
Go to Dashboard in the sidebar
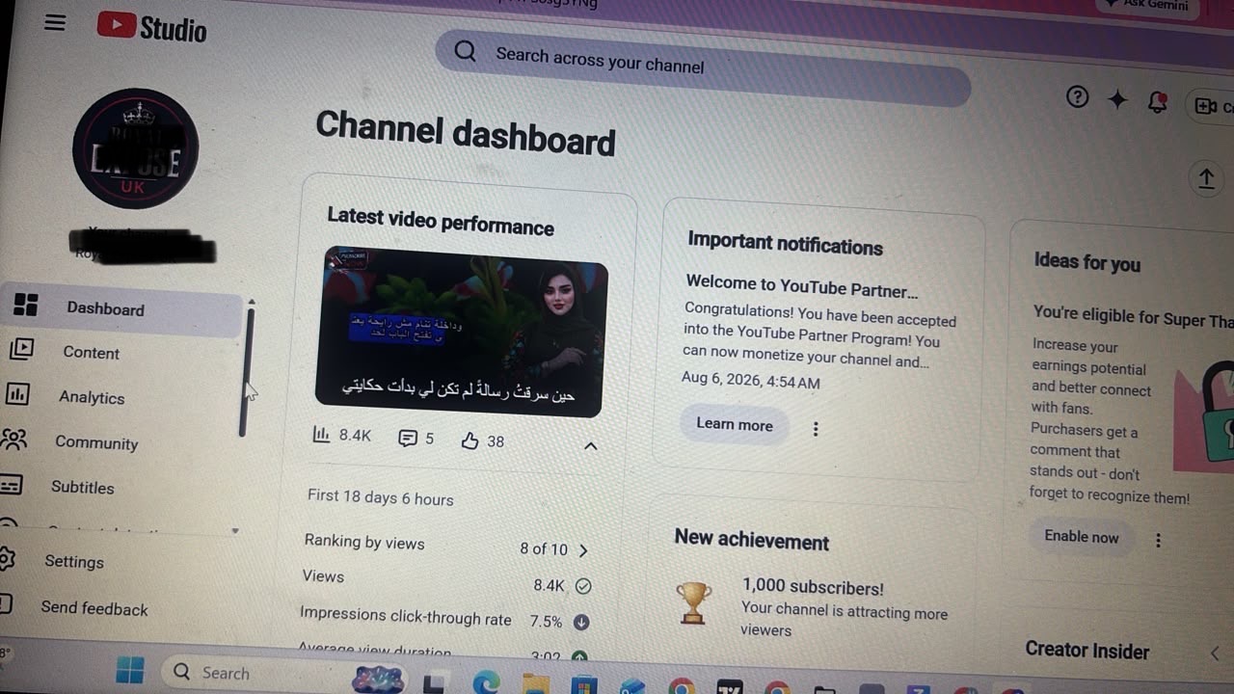pos(121,307)
